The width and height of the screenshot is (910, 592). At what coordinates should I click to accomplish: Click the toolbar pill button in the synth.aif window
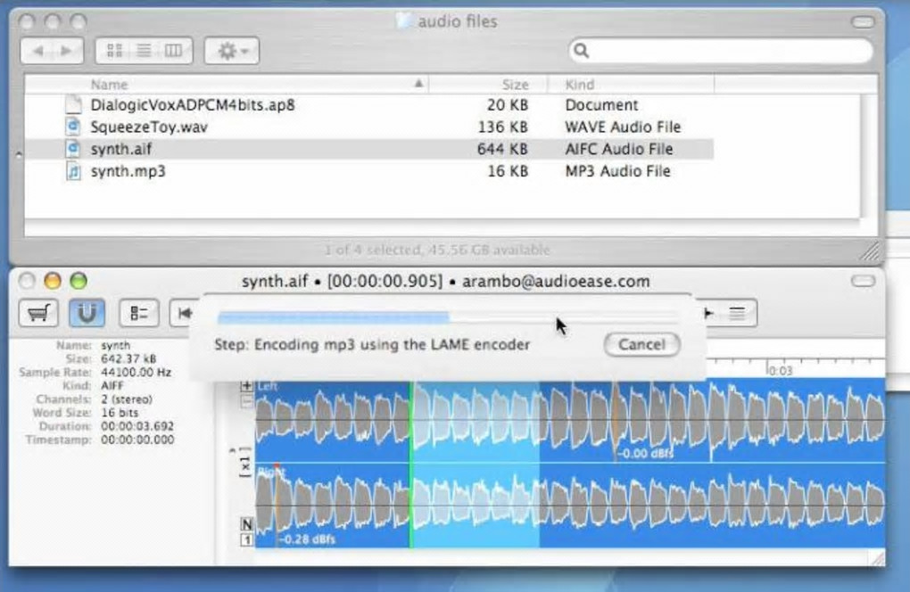(x=863, y=281)
